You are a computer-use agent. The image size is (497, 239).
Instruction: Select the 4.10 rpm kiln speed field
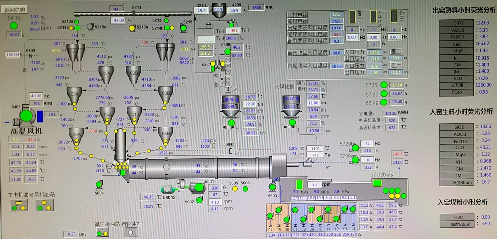[215, 202]
